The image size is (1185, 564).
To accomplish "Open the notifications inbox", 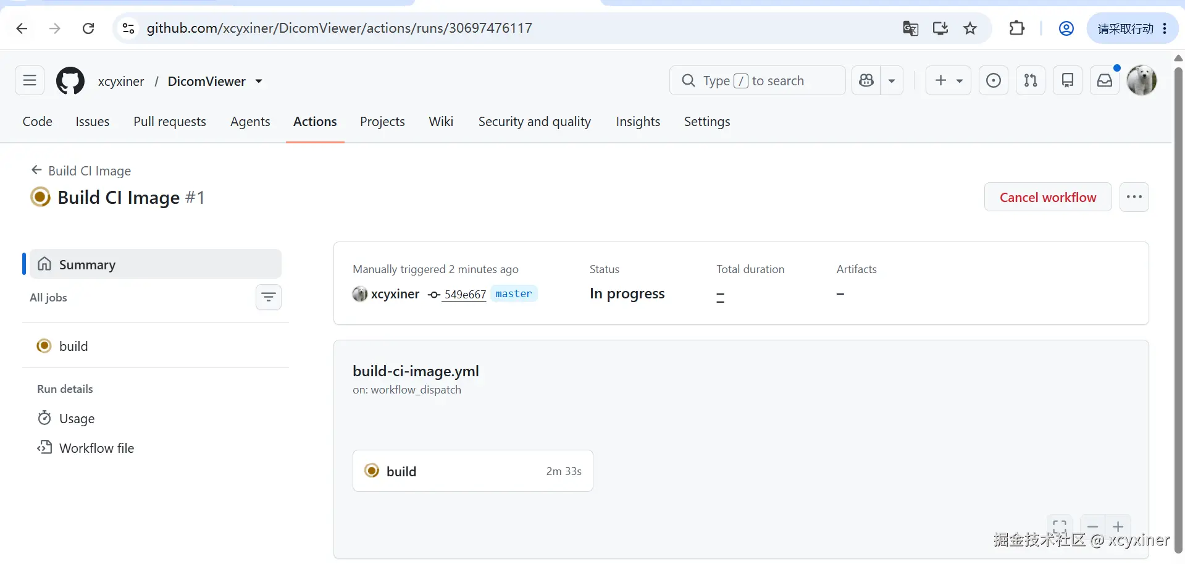I will tap(1105, 80).
